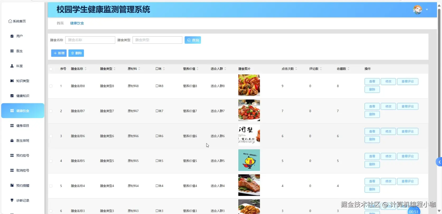Image resolution: width=442 pixels, height=214 pixels.
Task: Open the salmon image for 膳食名称4
Action: tap(249, 185)
